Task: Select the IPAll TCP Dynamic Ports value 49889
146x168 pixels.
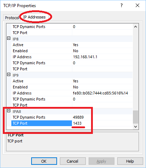Action: [102, 117]
